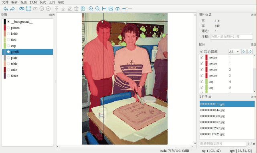Image resolution: width=257 pixels, height=153 pixels.
Task: Toggle annotation visibility with the eye icon
Action: 117,9
